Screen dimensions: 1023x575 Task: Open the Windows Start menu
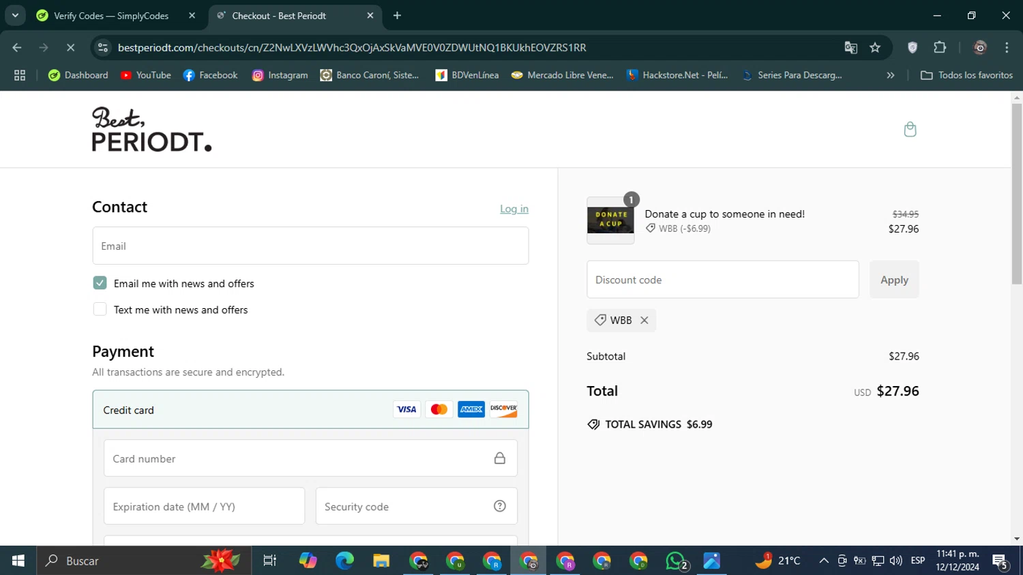pos(18,561)
